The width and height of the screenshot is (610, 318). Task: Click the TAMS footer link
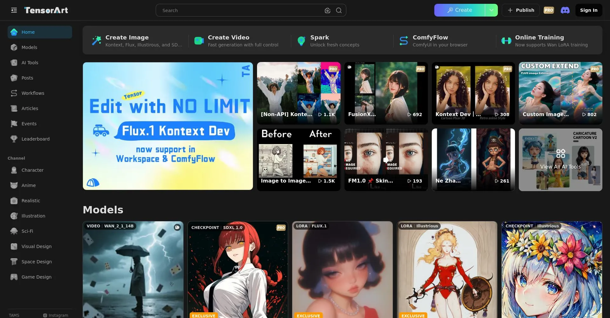(x=14, y=315)
